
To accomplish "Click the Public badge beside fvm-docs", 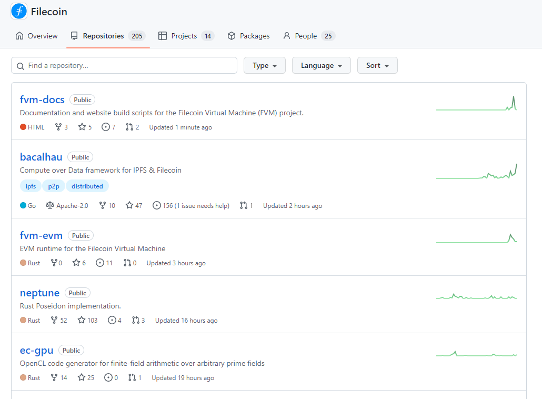I will (82, 100).
